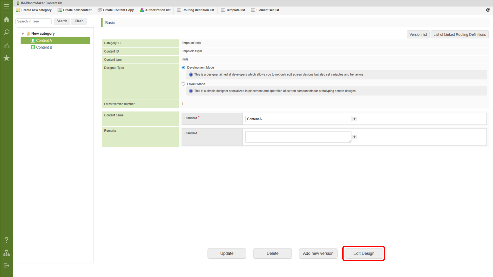Image resolution: width=493 pixels, height=277 pixels.
Task: Select Layout Mode radio button
Action: (x=183, y=84)
